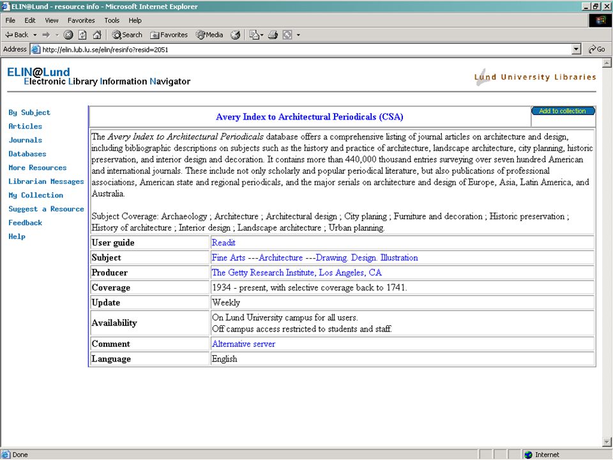Open the Alternative server link

[x=243, y=344]
